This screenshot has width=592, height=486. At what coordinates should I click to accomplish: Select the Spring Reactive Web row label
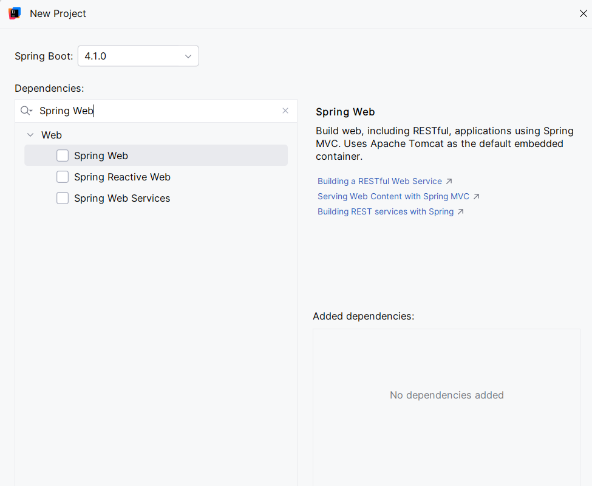click(122, 177)
